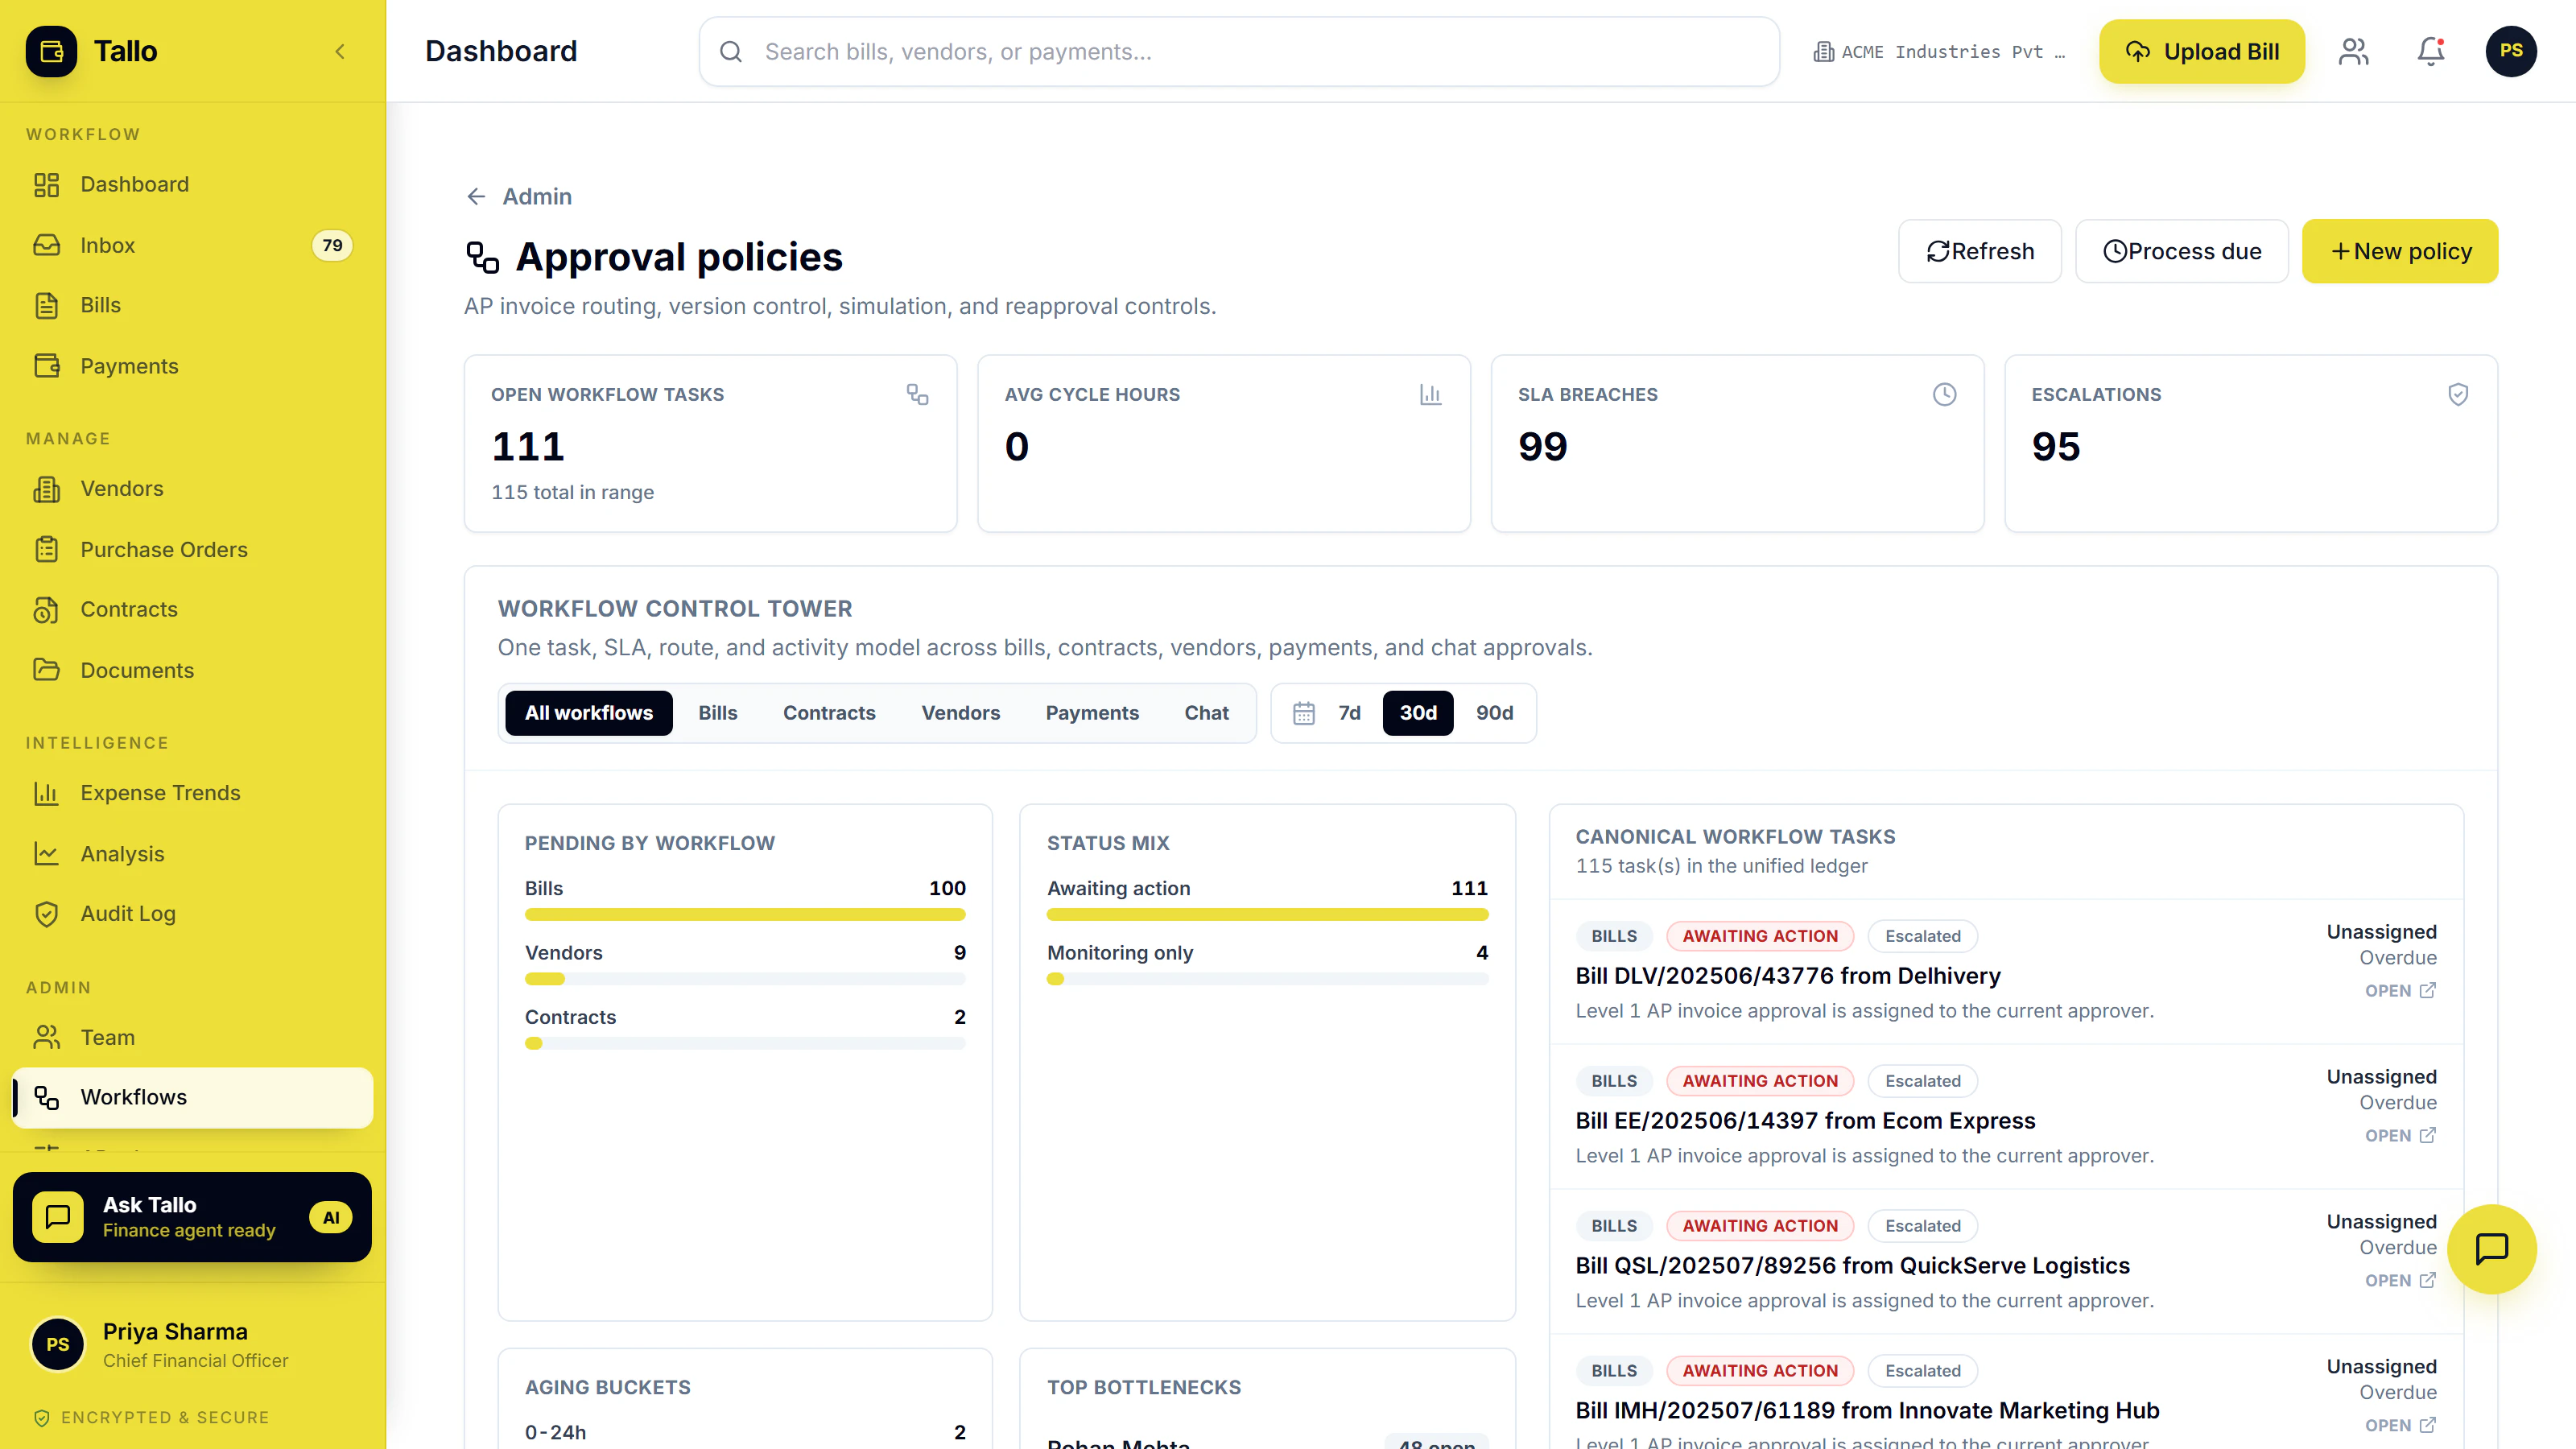Image resolution: width=2576 pixels, height=1449 pixels.
Task: Click the calendar icon beside range options
Action: click(x=1304, y=713)
